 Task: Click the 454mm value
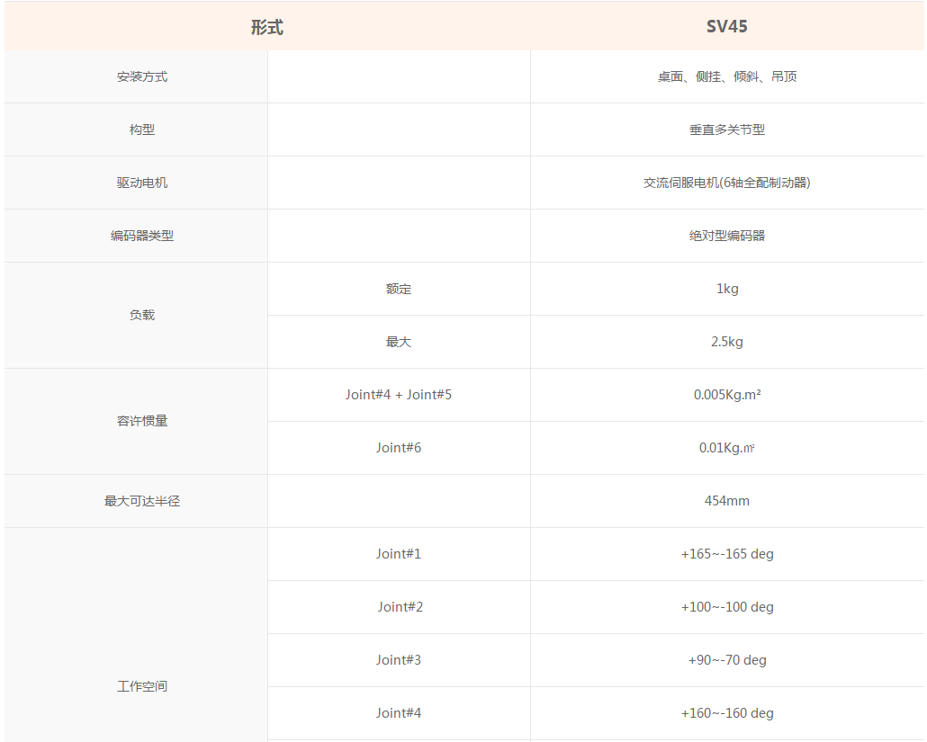tap(727, 501)
